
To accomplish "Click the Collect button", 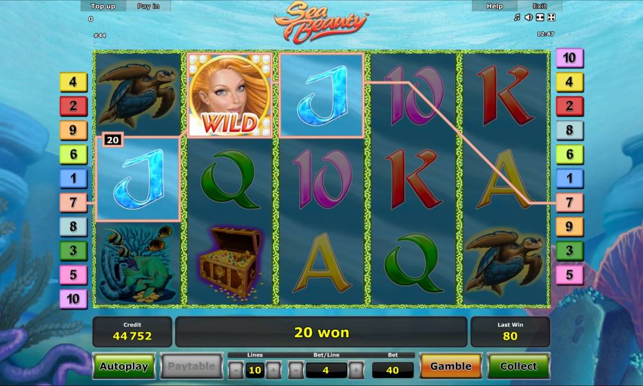I will (x=518, y=366).
